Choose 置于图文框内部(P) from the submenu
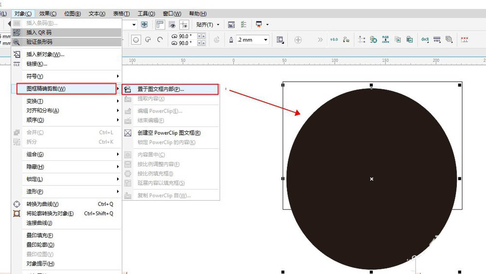 pyautogui.click(x=160, y=89)
